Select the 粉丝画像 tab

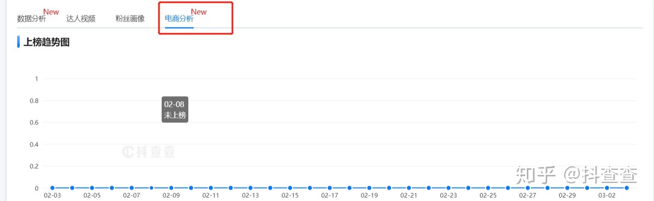coord(130,19)
